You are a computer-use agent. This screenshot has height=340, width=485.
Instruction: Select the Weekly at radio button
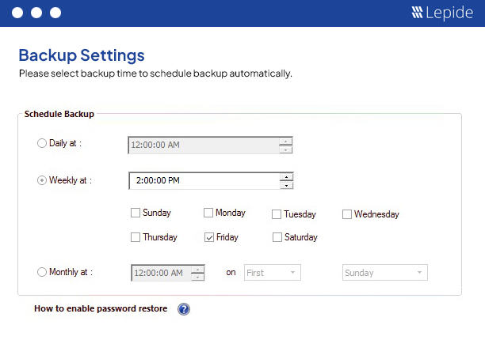click(x=42, y=180)
